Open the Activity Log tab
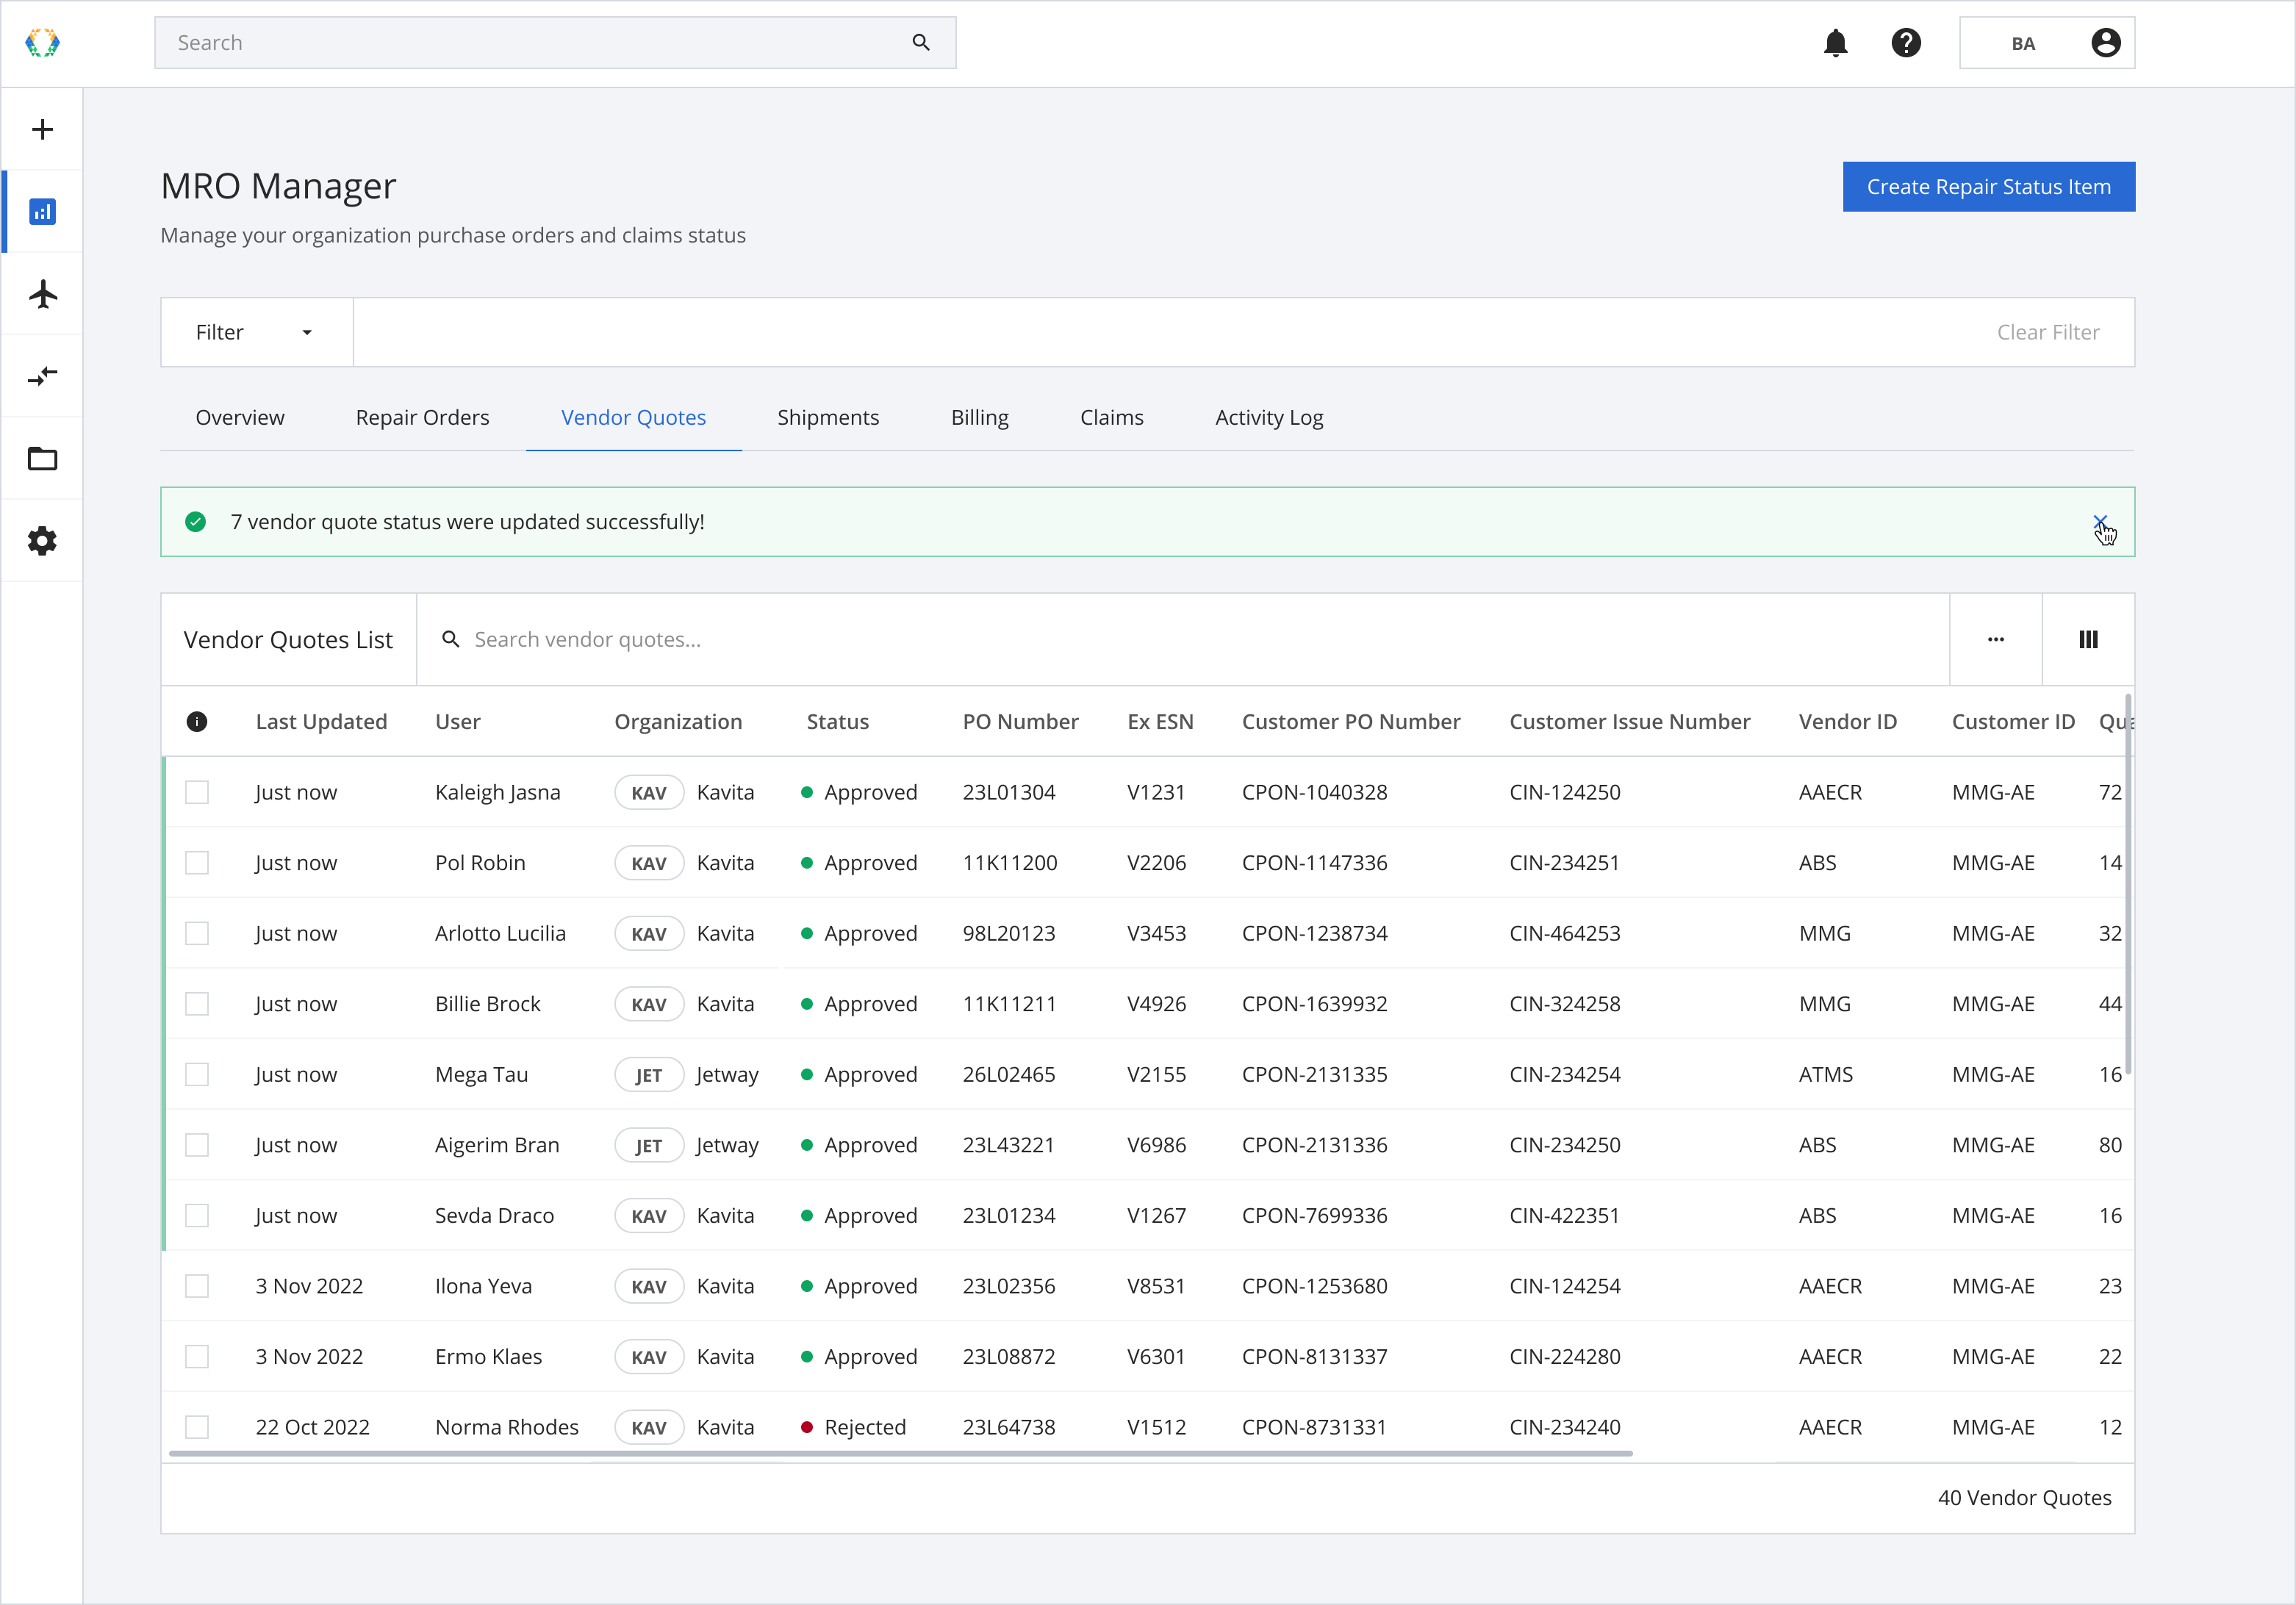This screenshot has width=2296, height=1605. (x=1269, y=418)
